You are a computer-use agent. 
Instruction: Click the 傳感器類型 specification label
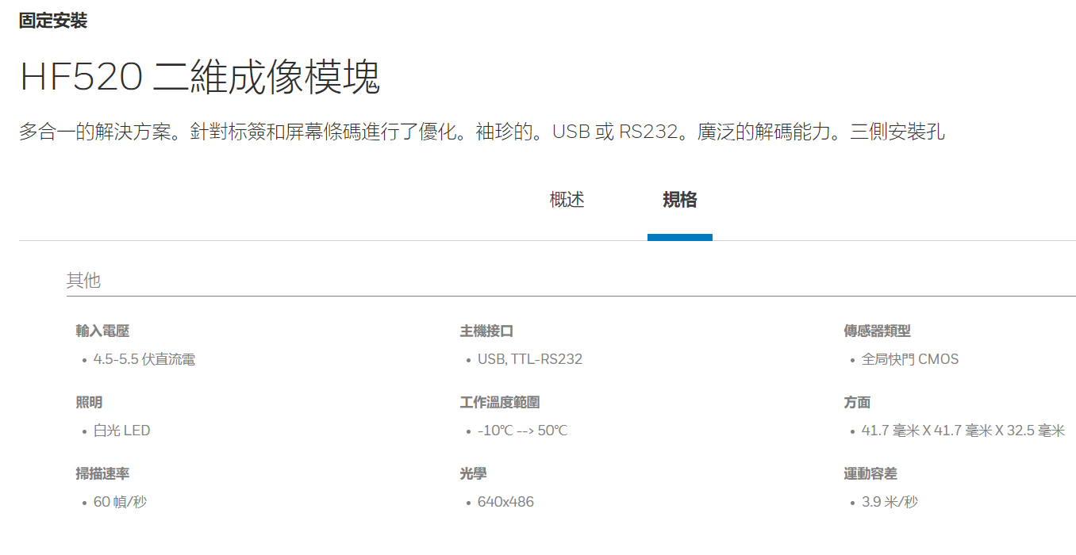(x=877, y=331)
